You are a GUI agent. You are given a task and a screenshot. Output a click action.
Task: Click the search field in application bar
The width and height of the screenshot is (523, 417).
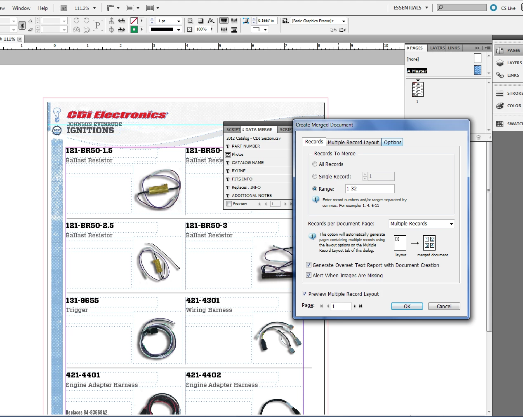pos(462,7)
